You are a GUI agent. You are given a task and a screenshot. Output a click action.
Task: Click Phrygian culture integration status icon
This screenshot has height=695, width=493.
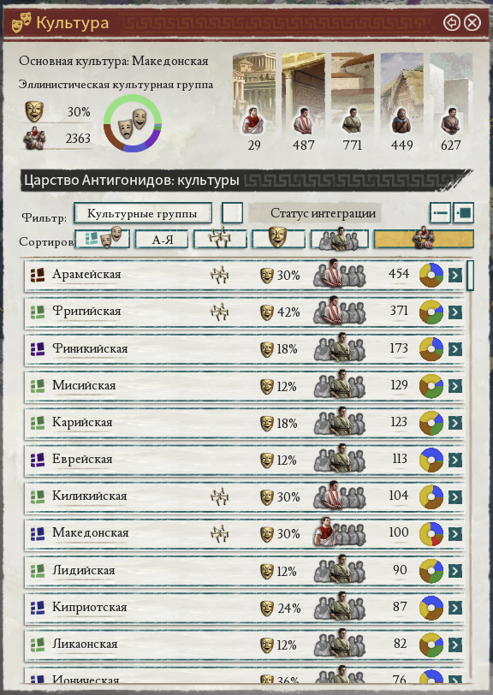coord(340,312)
